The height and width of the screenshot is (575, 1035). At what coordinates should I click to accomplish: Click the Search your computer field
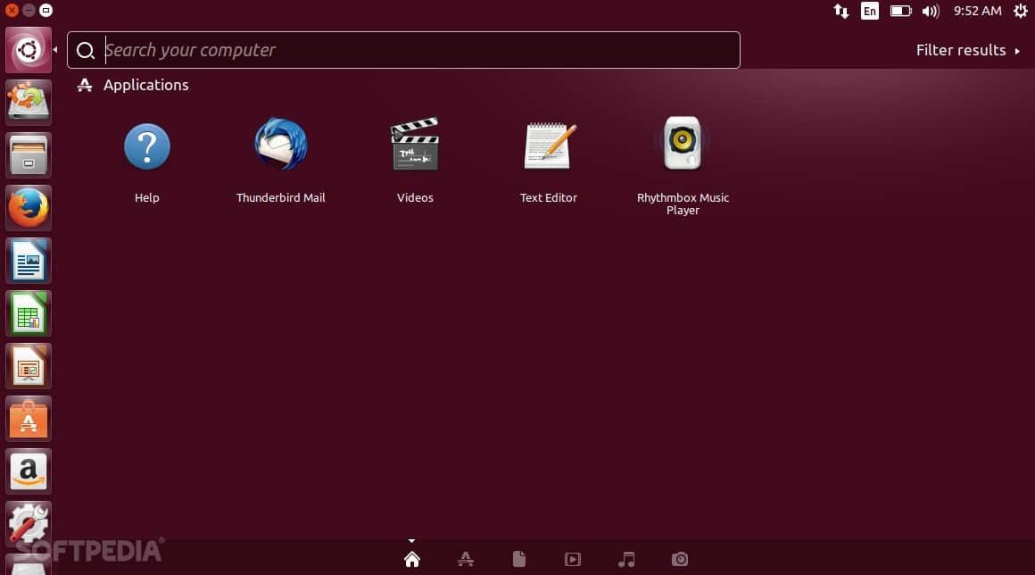coord(410,50)
